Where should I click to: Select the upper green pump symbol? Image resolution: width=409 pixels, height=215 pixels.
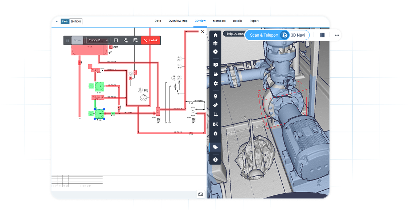point(99,86)
